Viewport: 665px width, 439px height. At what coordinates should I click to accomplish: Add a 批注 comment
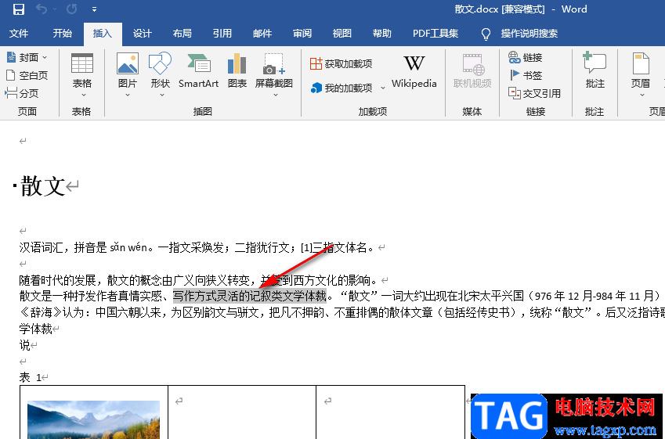coord(595,70)
